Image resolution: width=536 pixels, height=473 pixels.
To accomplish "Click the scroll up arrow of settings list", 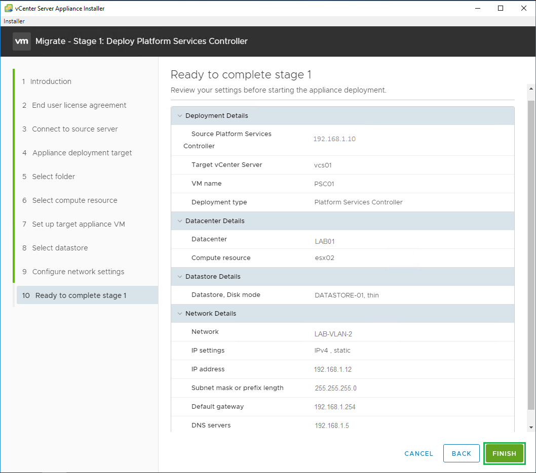I will coord(531,89).
